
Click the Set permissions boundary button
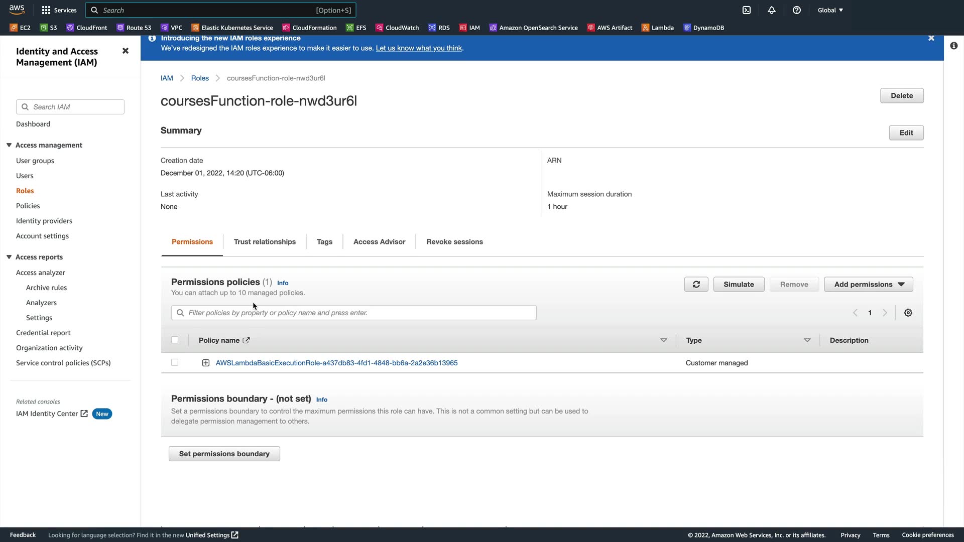click(x=224, y=454)
